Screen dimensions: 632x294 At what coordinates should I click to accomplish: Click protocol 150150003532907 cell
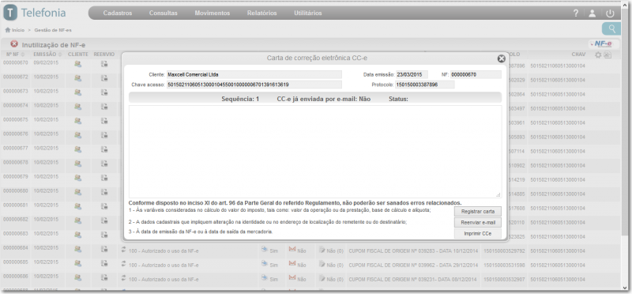coord(504,280)
